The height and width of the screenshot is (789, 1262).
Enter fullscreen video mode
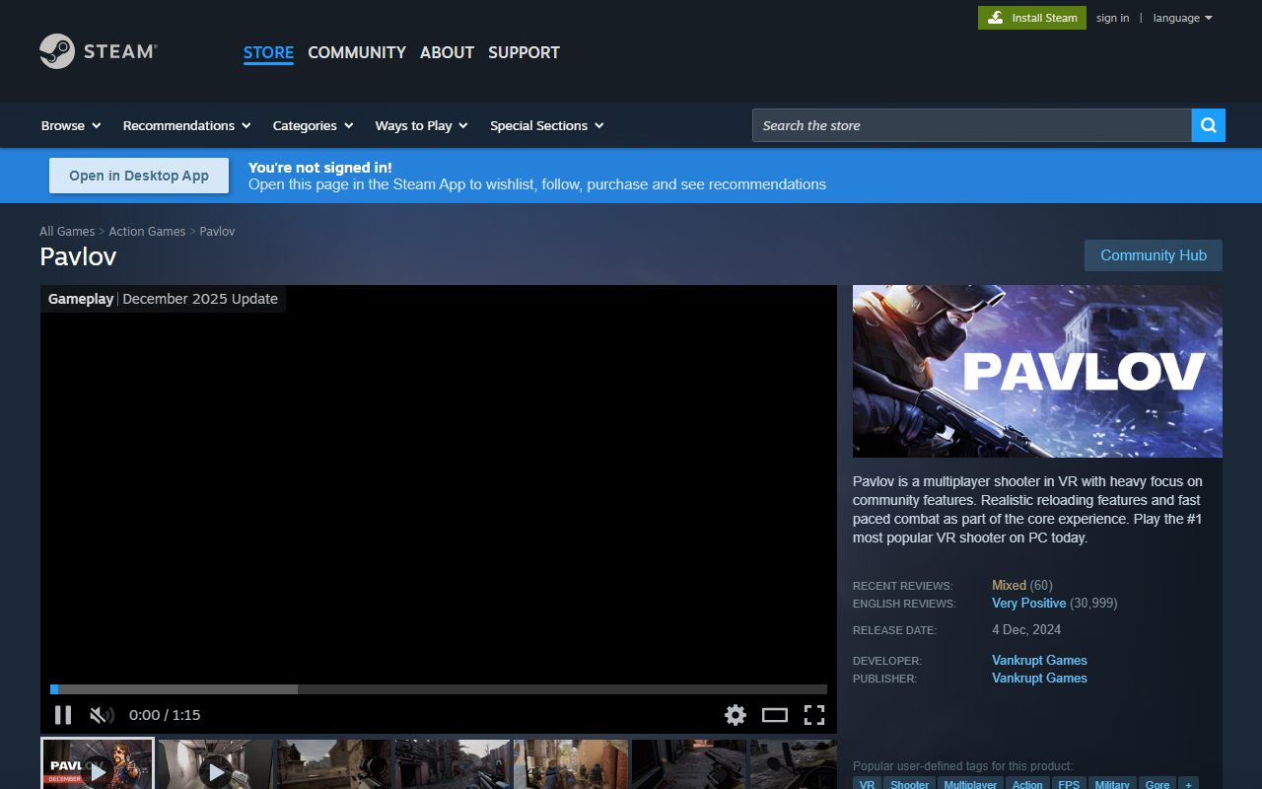(814, 715)
